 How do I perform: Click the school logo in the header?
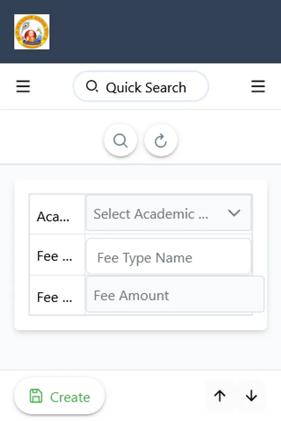pos(32,32)
